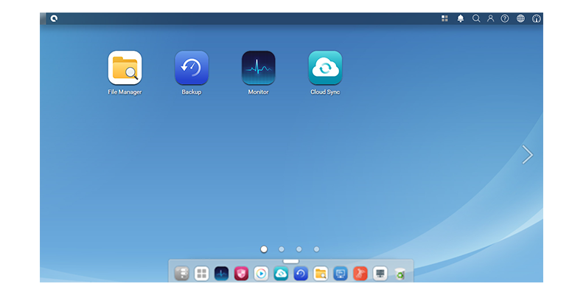Go to next desktop page with arrow

coord(527,154)
